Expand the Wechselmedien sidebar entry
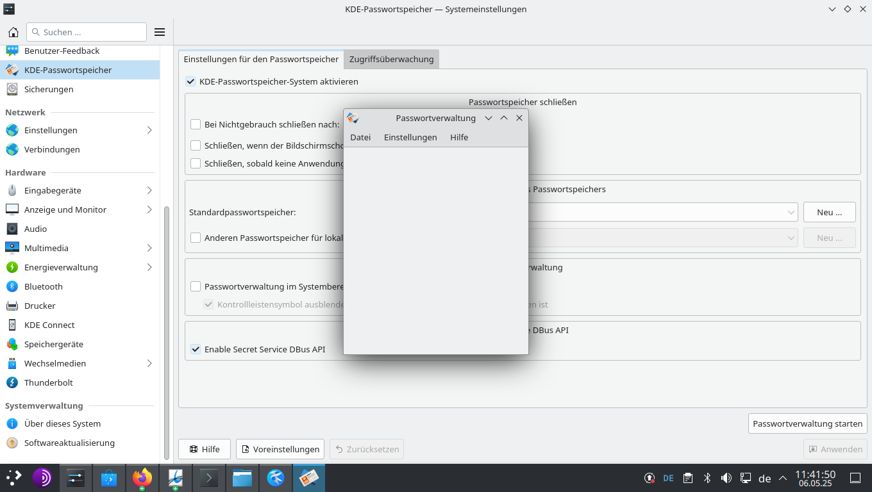Screen dimensions: 872x492 (x=149, y=363)
